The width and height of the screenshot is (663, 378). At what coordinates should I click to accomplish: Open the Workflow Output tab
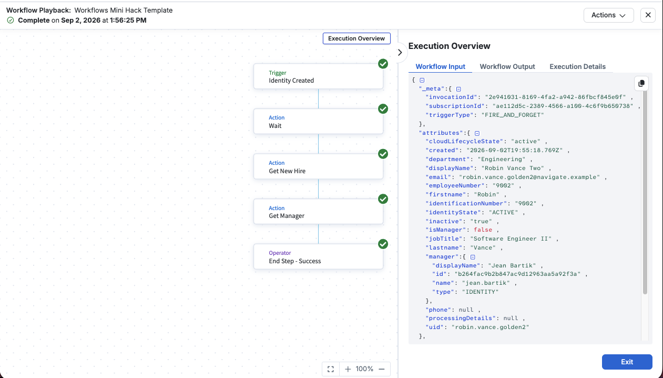pos(507,67)
